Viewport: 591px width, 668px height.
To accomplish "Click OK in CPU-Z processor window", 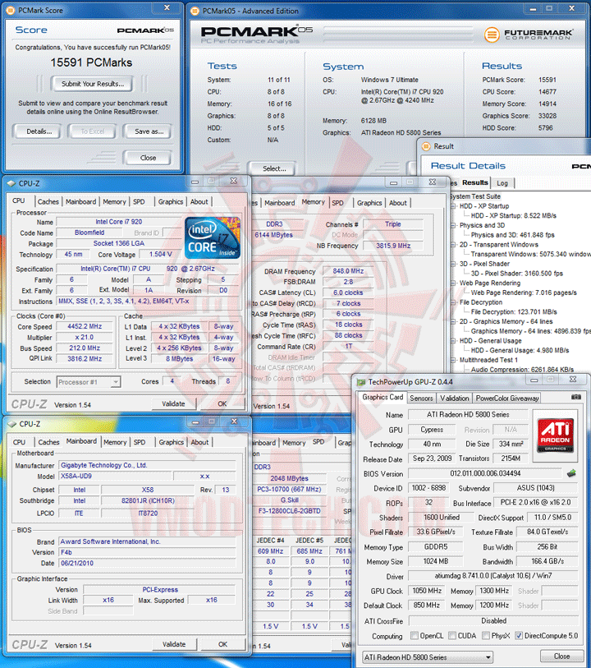I will tap(222, 404).
